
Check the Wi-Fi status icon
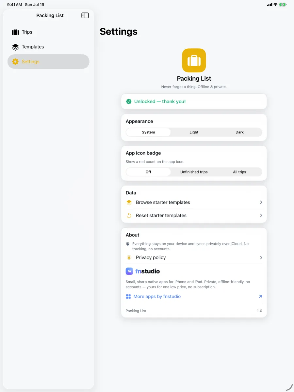pyautogui.click(x=275, y=5)
